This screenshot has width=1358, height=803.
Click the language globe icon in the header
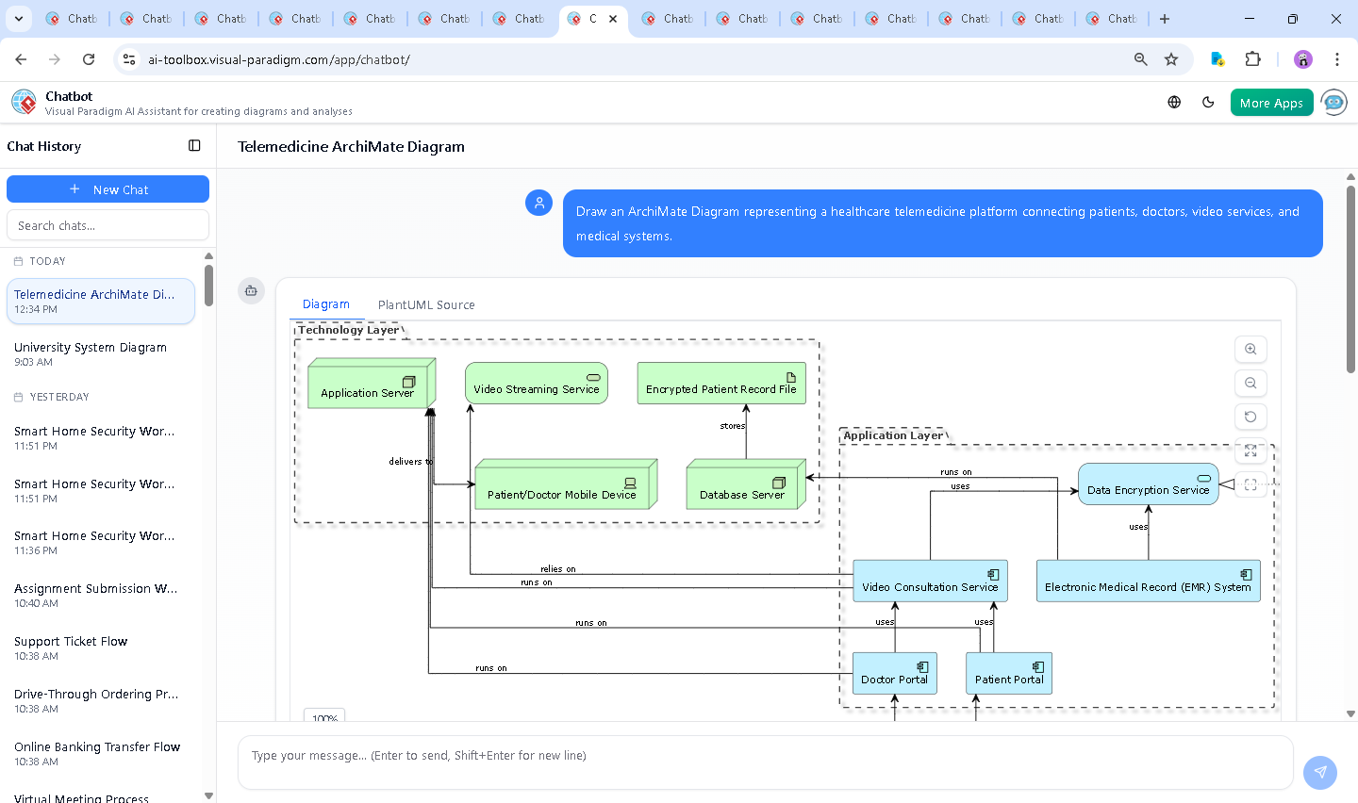[x=1174, y=102]
